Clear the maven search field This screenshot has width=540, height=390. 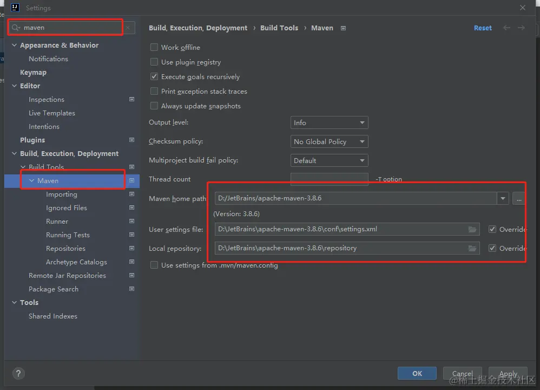click(128, 28)
